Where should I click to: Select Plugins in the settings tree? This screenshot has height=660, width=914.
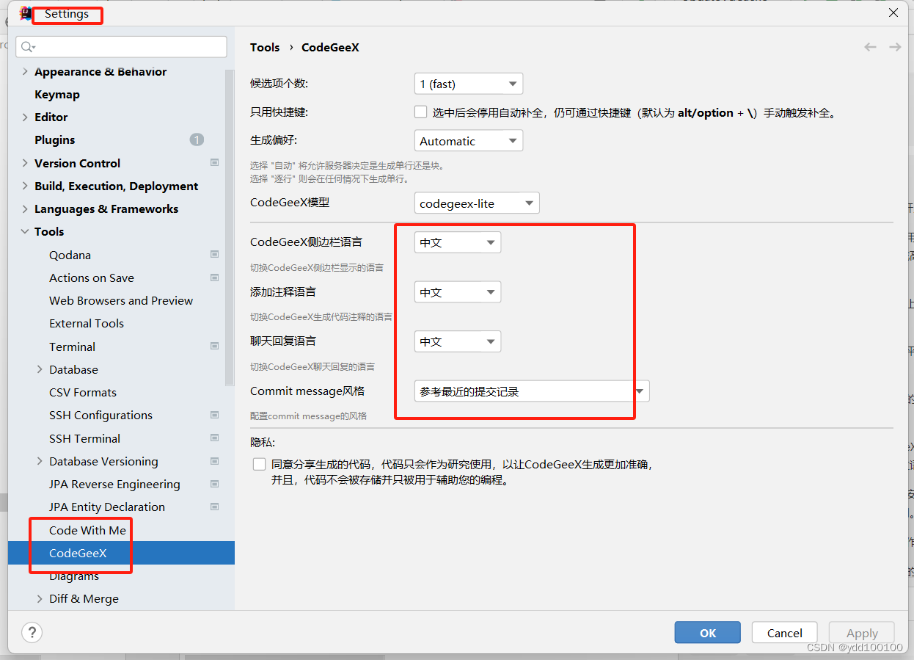tap(55, 139)
